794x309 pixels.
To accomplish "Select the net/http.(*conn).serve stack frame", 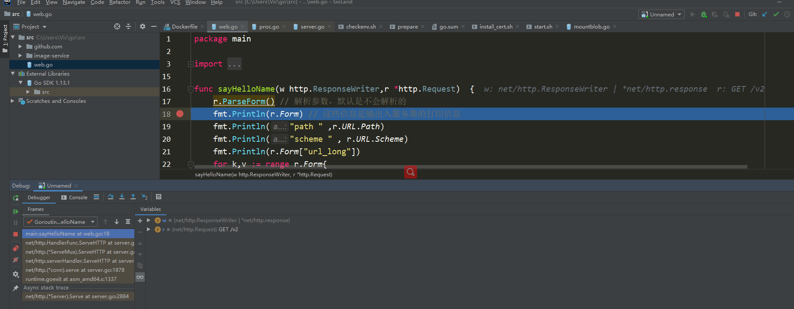I will click(75, 270).
